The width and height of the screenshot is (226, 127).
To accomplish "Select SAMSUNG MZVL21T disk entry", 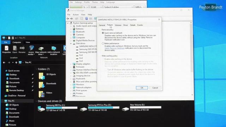I will (x=88, y=46).
